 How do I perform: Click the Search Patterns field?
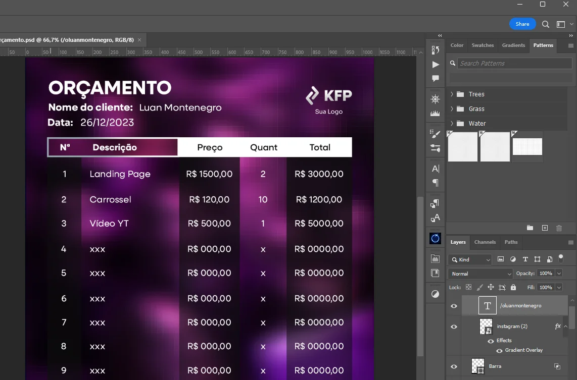(514, 63)
